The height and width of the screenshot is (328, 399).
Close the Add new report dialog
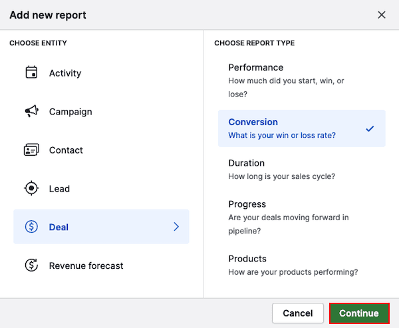382,15
